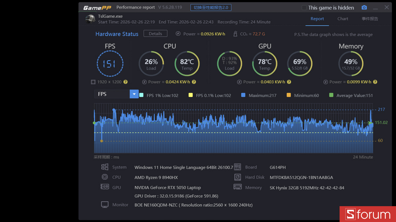
Task: Switch to the Chart tab
Action: tap(343, 19)
